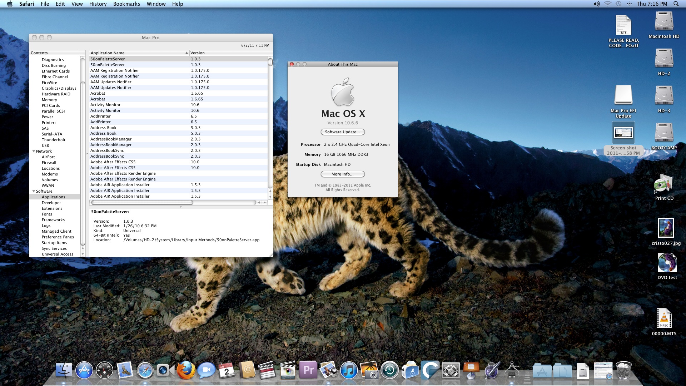This screenshot has width=686, height=386.
Task: Select Extensions in the Contents sidebar
Action: click(x=52, y=208)
